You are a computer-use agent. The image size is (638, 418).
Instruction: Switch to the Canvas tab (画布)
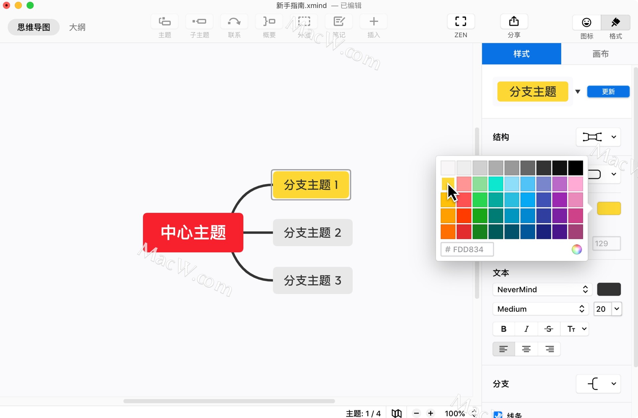[x=600, y=54]
